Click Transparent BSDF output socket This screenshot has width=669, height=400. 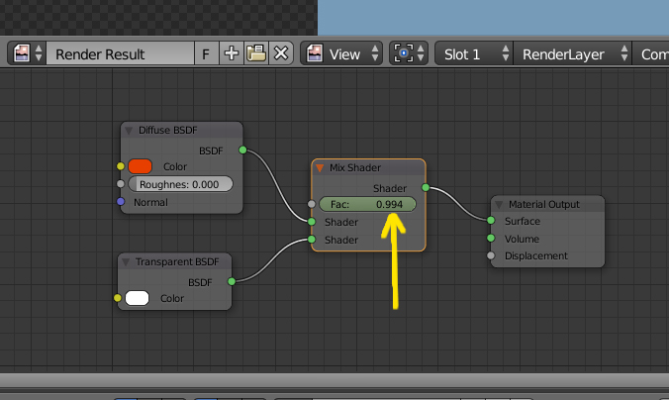(x=232, y=281)
